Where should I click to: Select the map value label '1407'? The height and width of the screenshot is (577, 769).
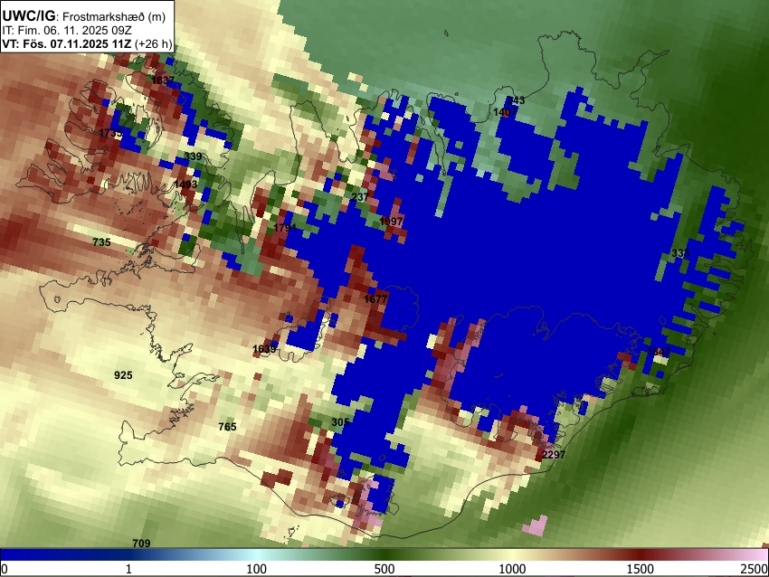coord(505,112)
